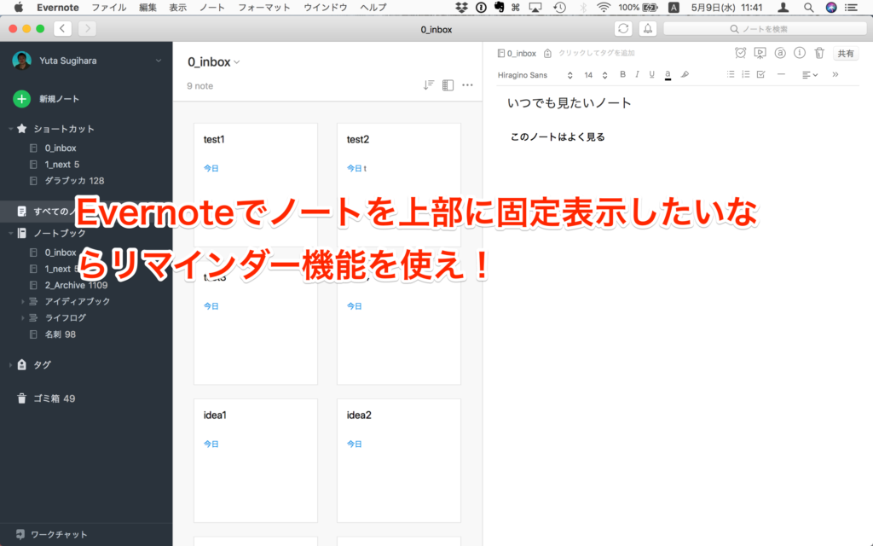873x546 pixels.
Task: Delete note using the trash icon
Action: click(x=819, y=53)
